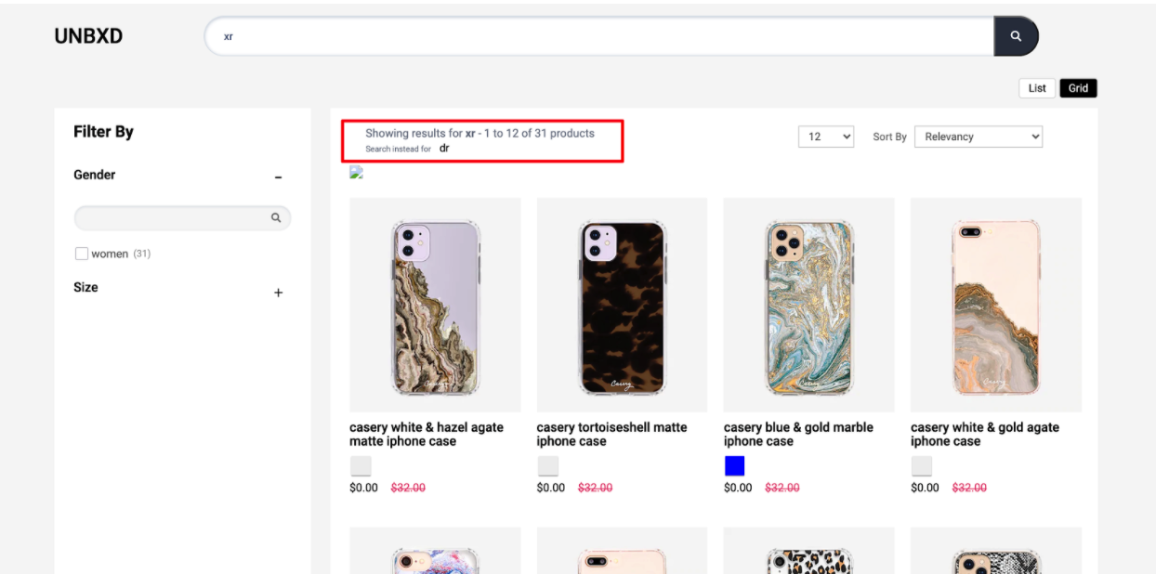Select gray swatch on white & gold agate case

pyautogui.click(x=922, y=466)
